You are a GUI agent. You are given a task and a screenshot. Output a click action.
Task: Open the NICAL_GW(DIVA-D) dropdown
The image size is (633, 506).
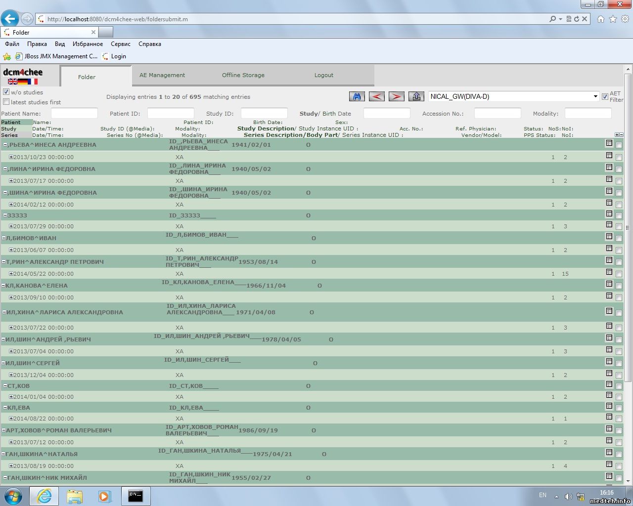[595, 96]
